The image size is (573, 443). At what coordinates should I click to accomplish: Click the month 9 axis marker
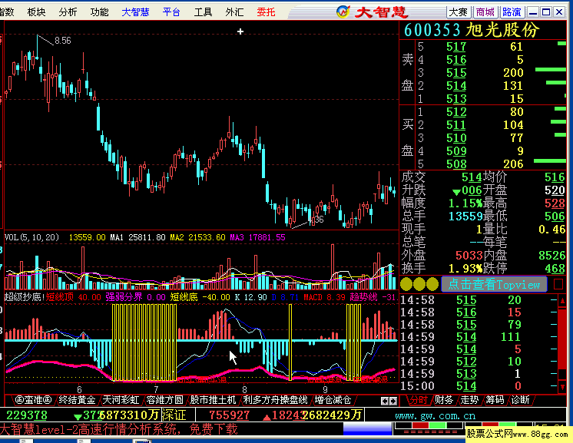[325, 389]
